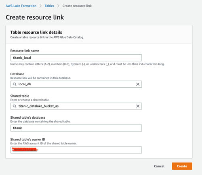
Task: Clear the local_db database selection
Action: point(138,84)
